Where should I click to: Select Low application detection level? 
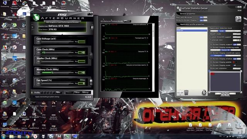point(222,31)
